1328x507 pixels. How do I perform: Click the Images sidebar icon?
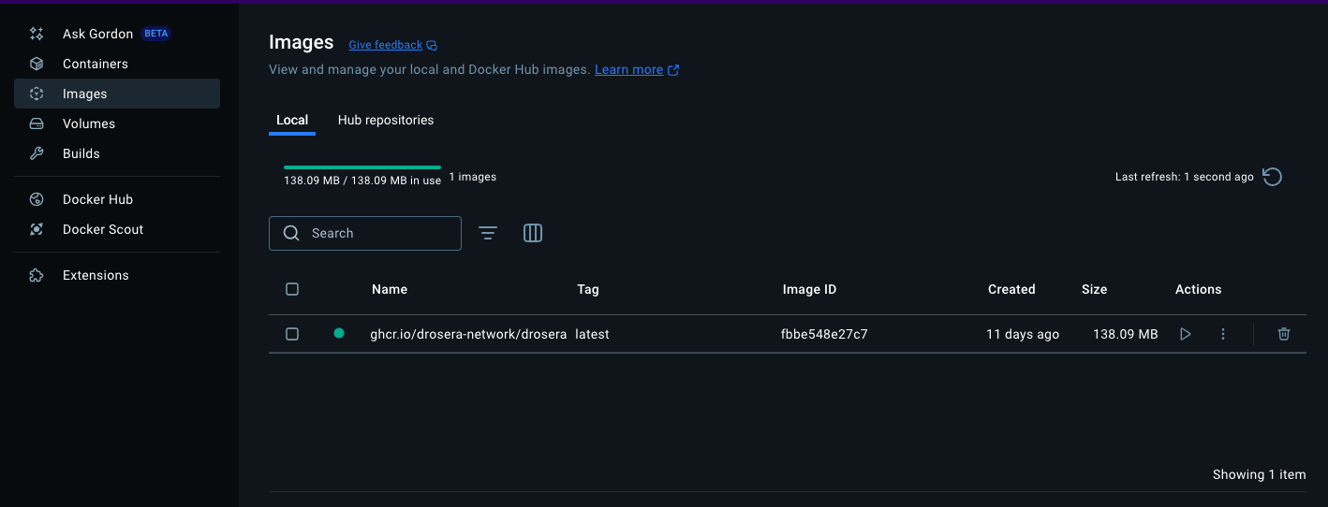pos(37,94)
